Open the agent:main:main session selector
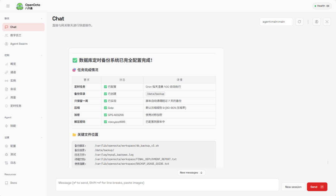 pyautogui.click(x=276, y=22)
